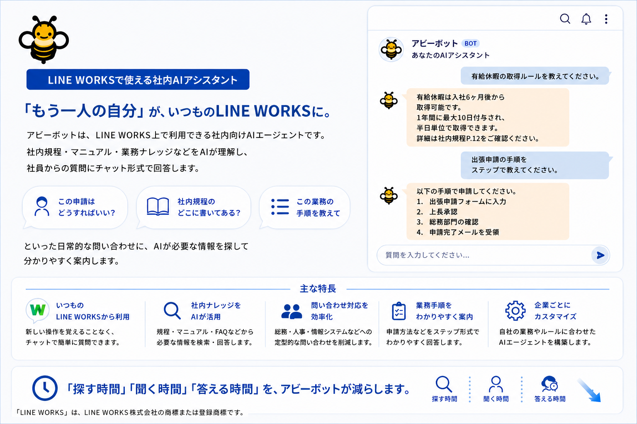Click the アビーボット avatar in the chat header
Image resolution: width=637 pixels, height=424 pixels.
coord(391,50)
